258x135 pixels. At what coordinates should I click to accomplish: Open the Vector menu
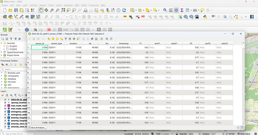(x=51, y=5)
